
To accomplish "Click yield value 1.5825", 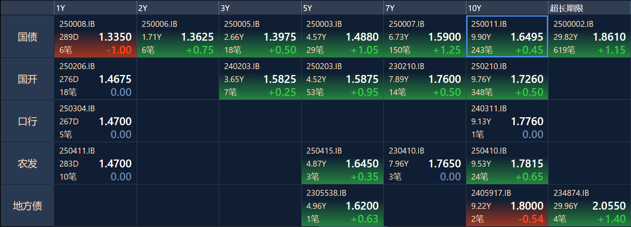I will (280, 79).
